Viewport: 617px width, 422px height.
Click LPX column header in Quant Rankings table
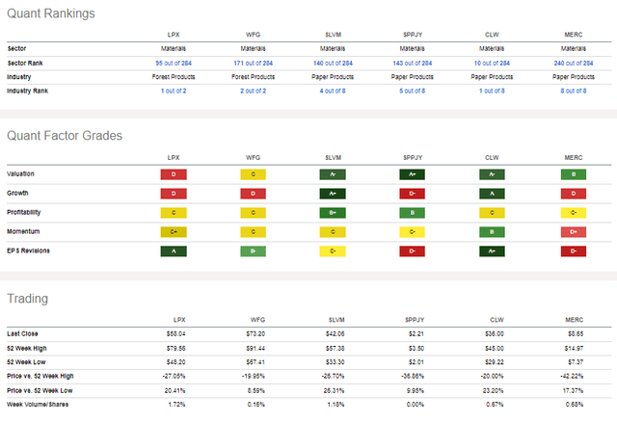(174, 35)
